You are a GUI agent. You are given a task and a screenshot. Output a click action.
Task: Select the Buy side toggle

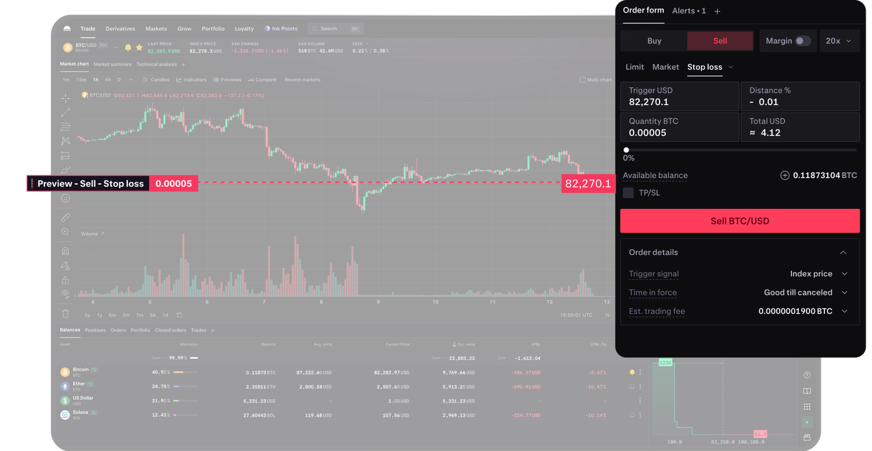[654, 41]
